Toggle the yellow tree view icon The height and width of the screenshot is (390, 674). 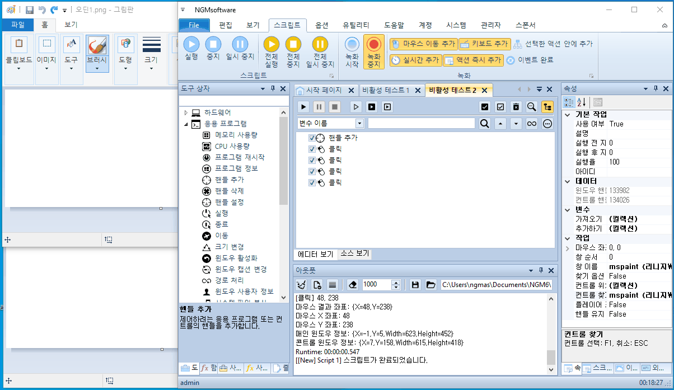(547, 107)
